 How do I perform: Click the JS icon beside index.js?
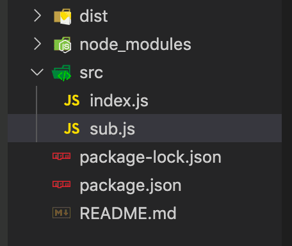(x=72, y=101)
